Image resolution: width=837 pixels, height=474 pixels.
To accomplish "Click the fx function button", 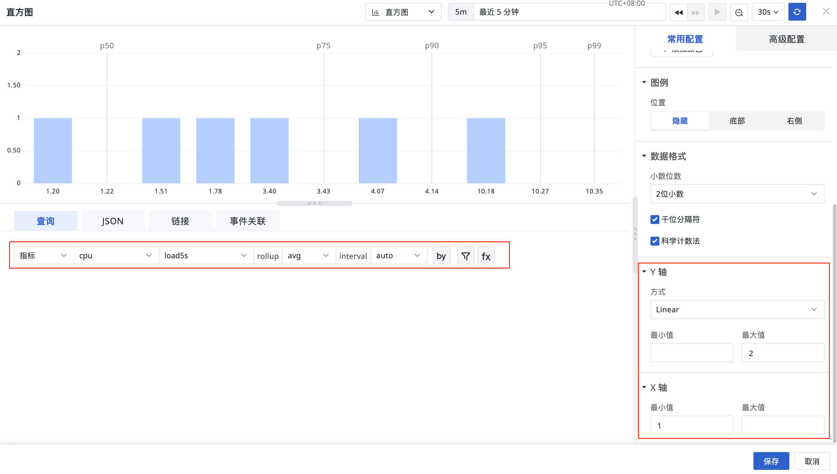I will point(486,256).
